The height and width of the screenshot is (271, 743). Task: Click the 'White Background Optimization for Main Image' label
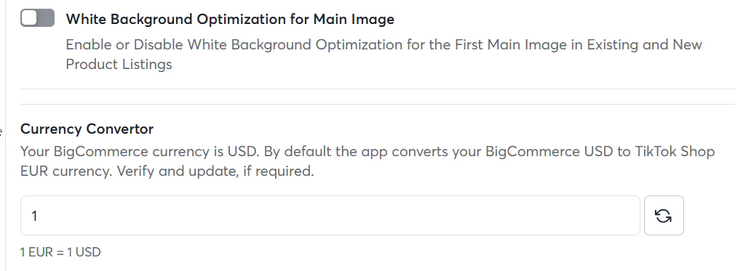point(230,19)
